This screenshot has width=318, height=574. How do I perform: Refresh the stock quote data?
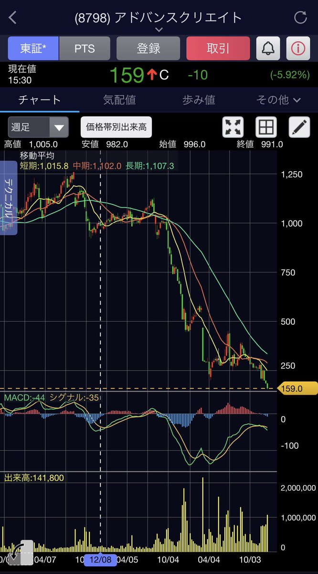click(300, 18)
